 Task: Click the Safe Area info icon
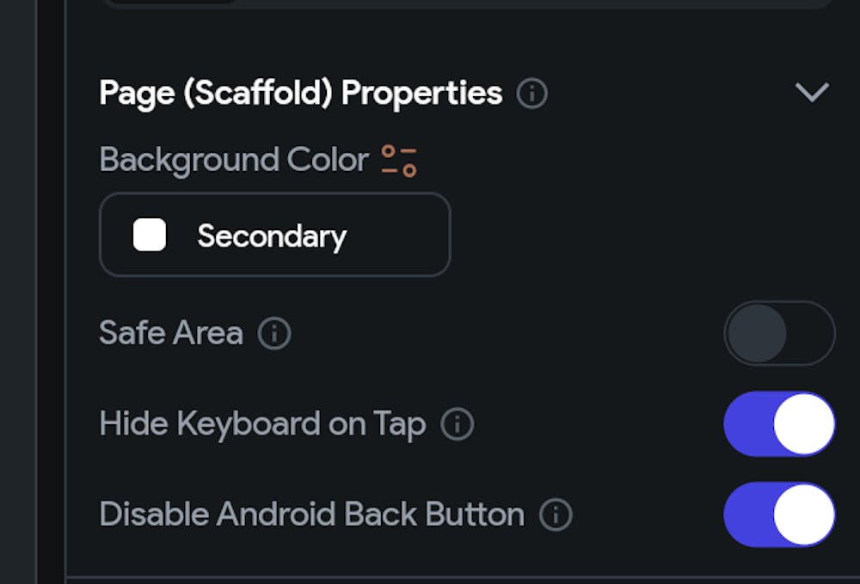tap(274, 333)
